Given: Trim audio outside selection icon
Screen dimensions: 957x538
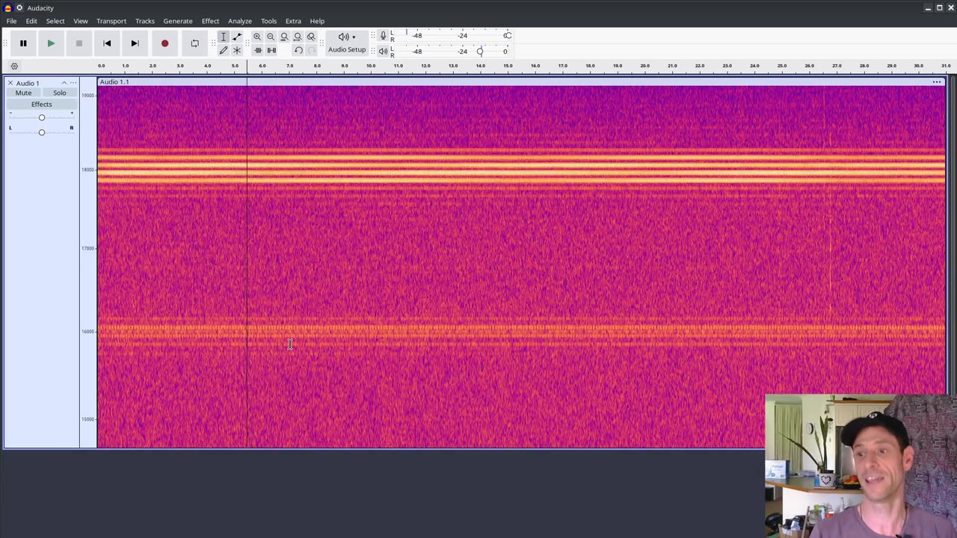Looking at the screenshot, I should point(258,50).
